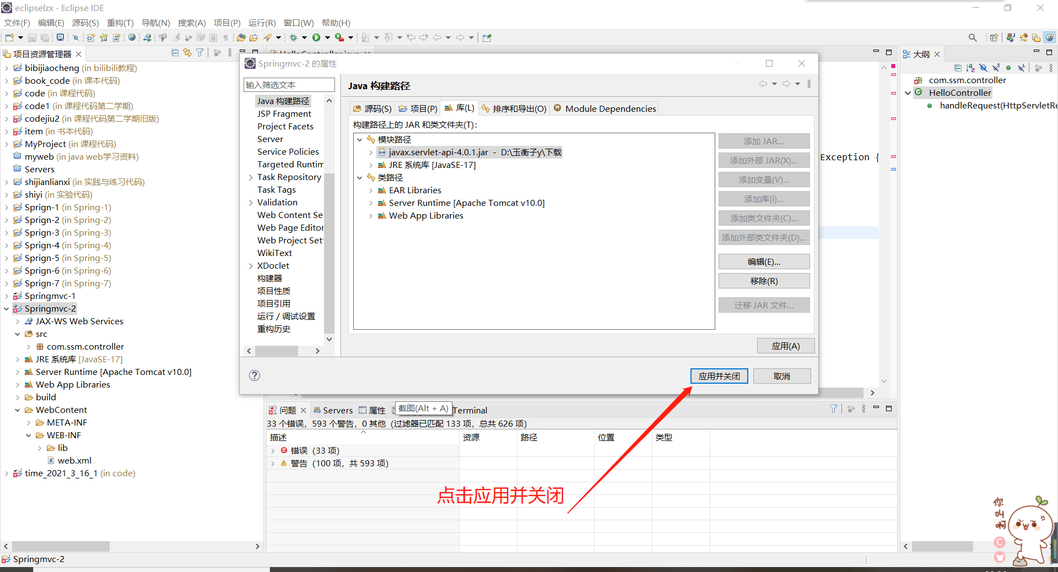Click the 取消 button
Image resolution: width=1058 pixels, height=572 pixels.
pyautogui.click(x=782, y=376)
